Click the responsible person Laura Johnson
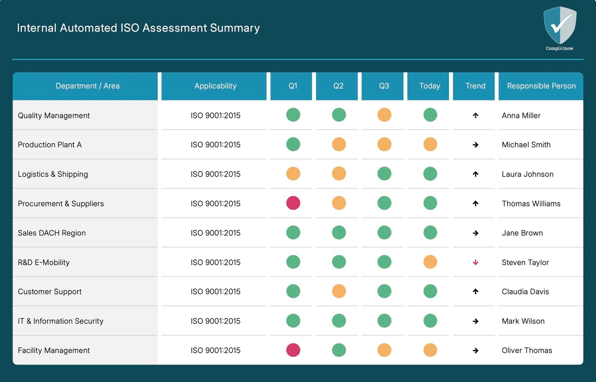Screen dimensions: 596x382 click(x=527, y=174)
